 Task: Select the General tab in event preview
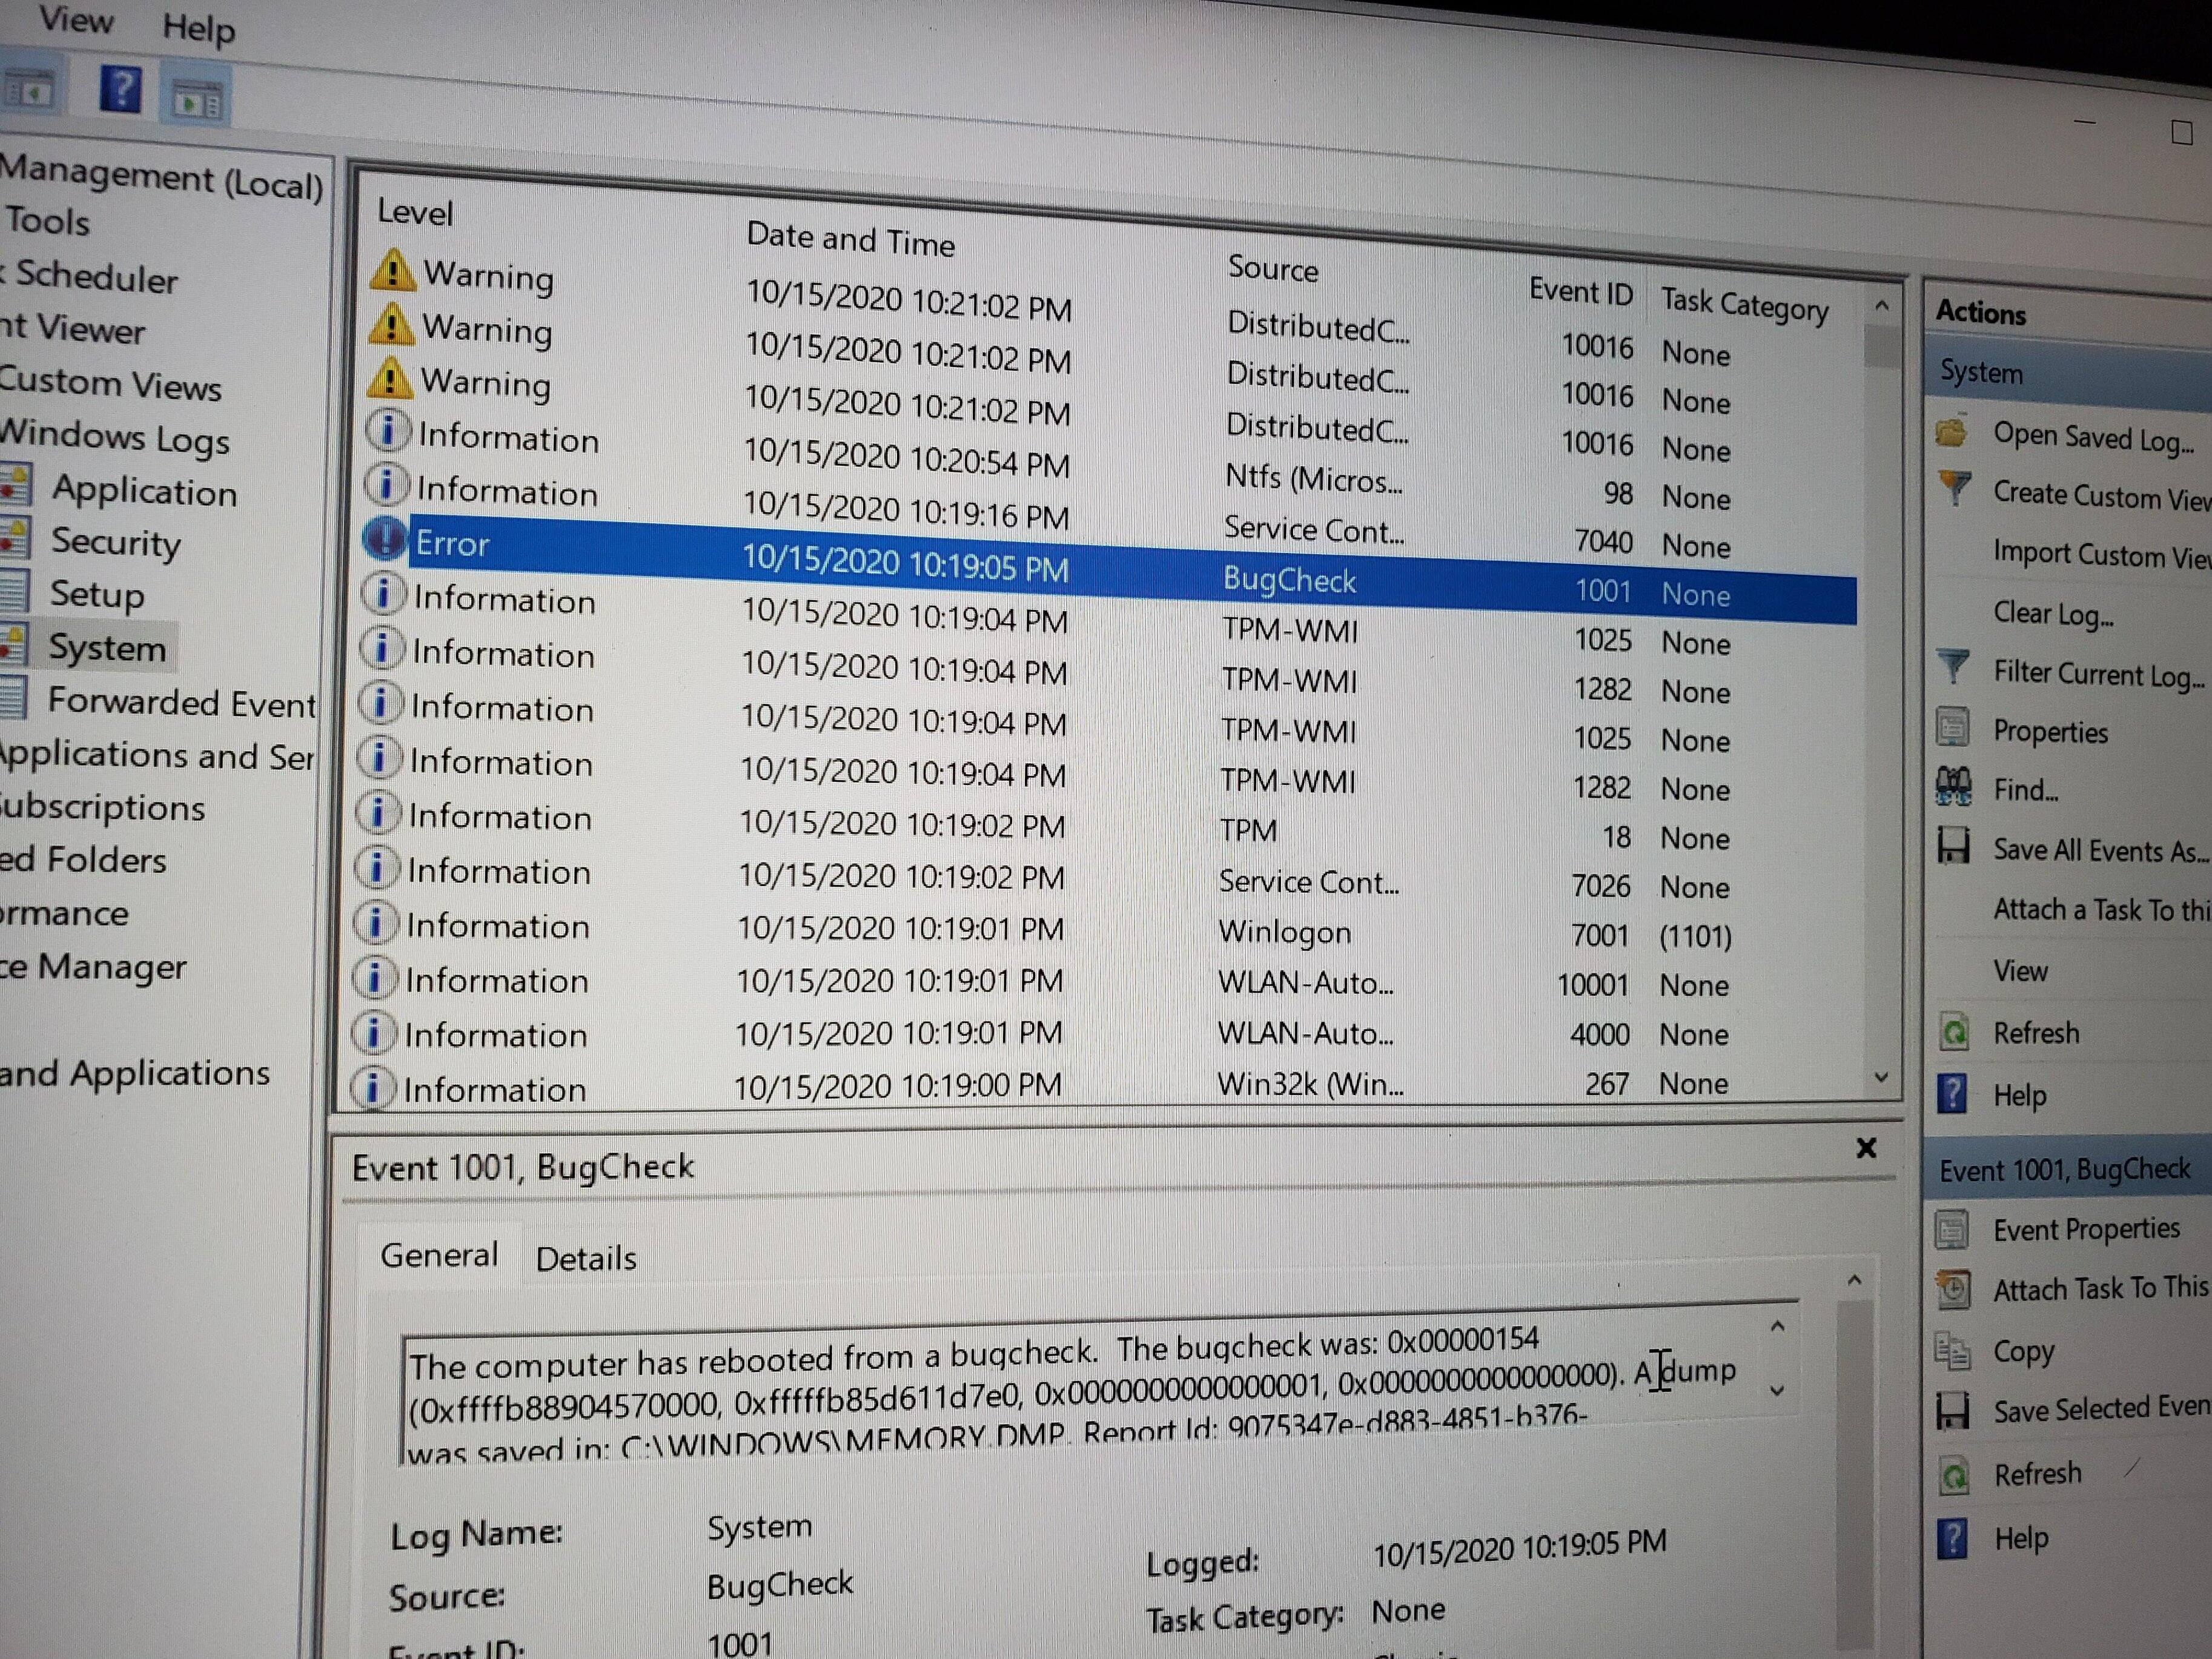pyautogui.click(x=439, y=1254)
